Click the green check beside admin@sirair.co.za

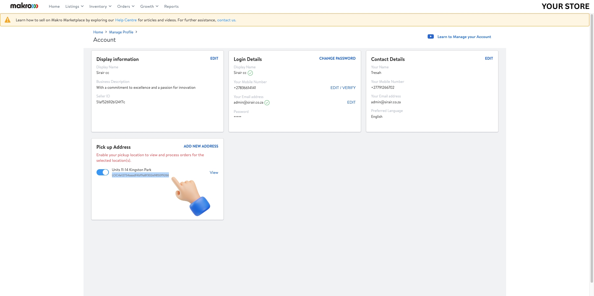pos(267,103)
